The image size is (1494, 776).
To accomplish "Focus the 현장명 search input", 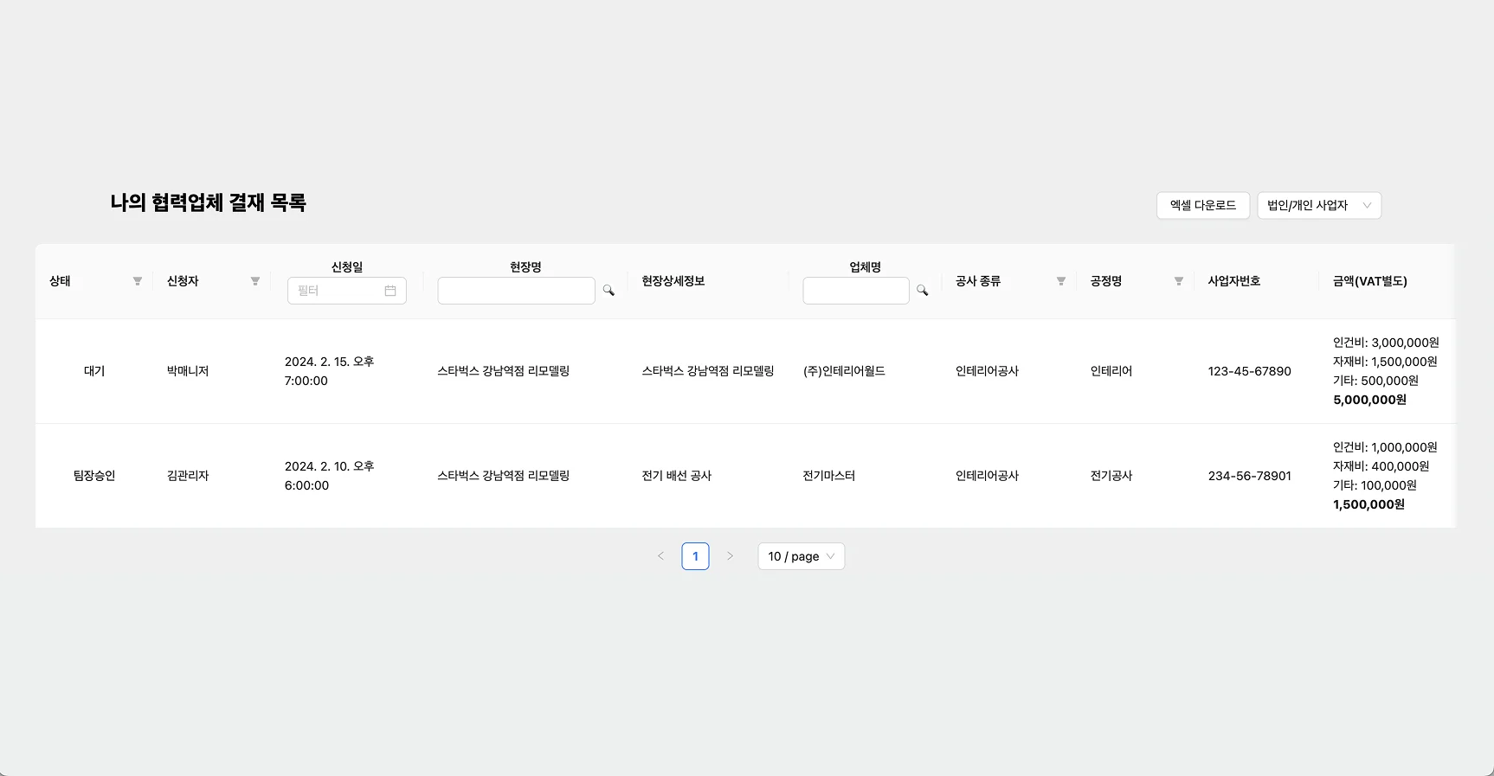I will click(517, 291).
